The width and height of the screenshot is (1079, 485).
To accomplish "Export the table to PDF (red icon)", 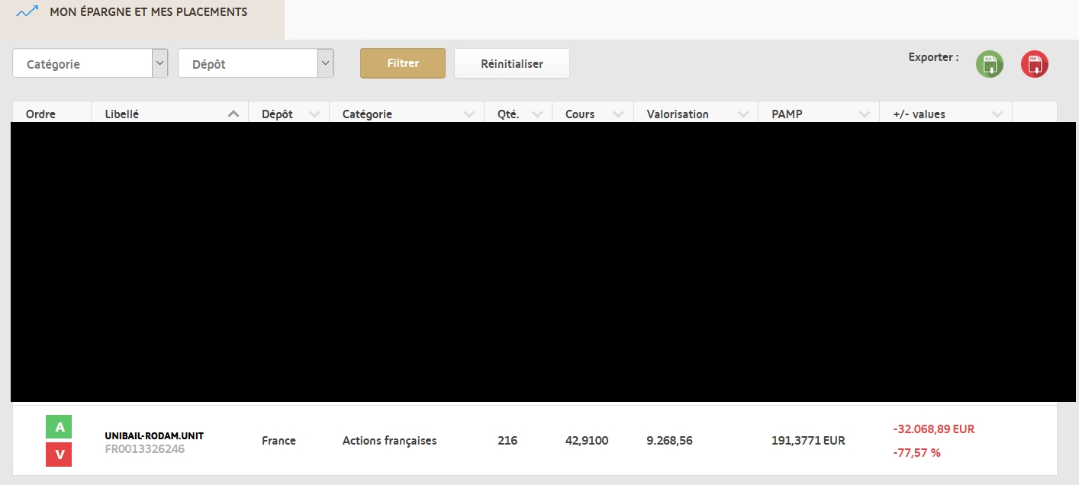I will pyautogui.click(x=1035, y=64).
